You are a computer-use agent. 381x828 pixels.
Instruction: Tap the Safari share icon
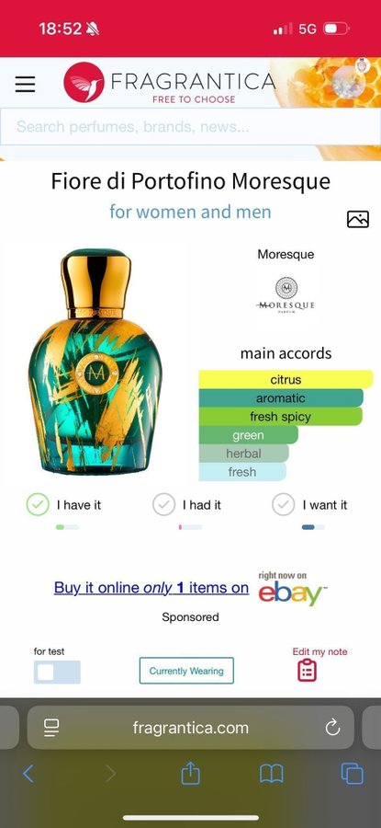coord(190,774)
